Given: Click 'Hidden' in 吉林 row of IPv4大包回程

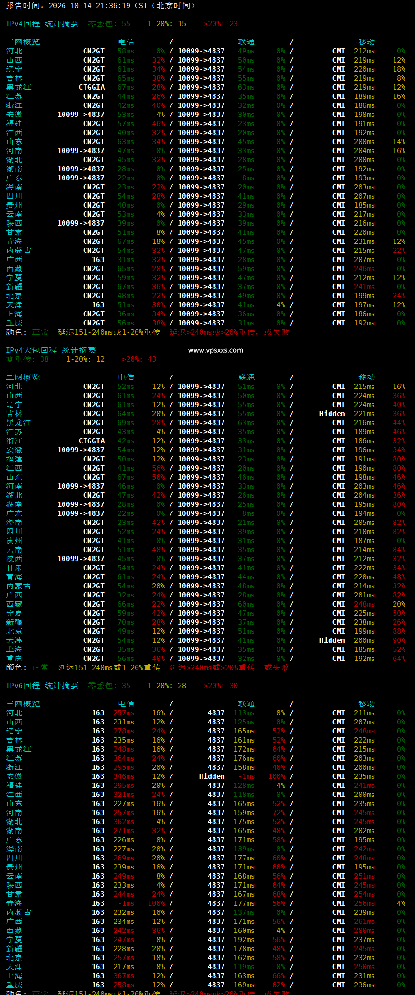Looking at the screenshot, I should point(332,414).
